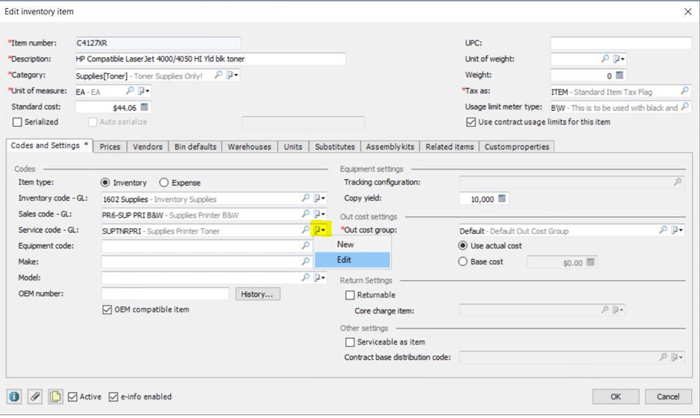Enable the Returnable checkbox
The height and width of the screenshot is (418, 700).
pyautogui.click(x=350, y=296)
